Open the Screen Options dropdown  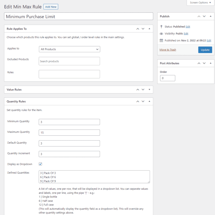(200, 3)
